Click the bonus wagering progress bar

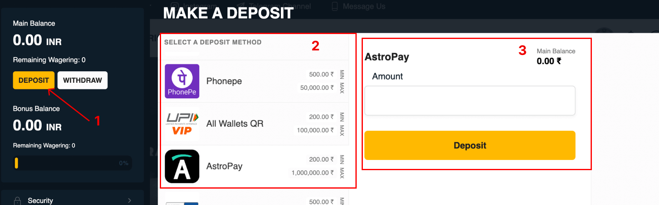click(x=72, y=163)
